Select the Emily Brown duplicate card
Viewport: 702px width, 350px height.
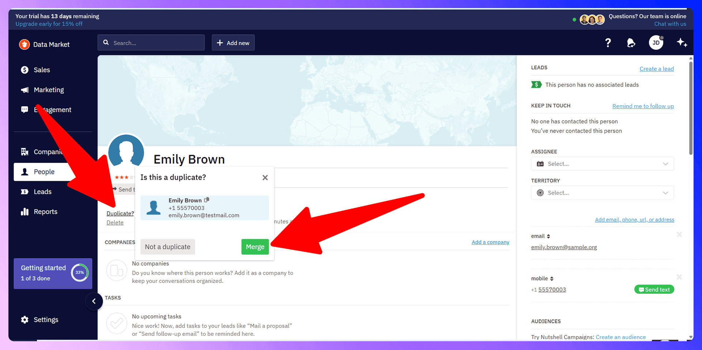[x=204, y=208]
